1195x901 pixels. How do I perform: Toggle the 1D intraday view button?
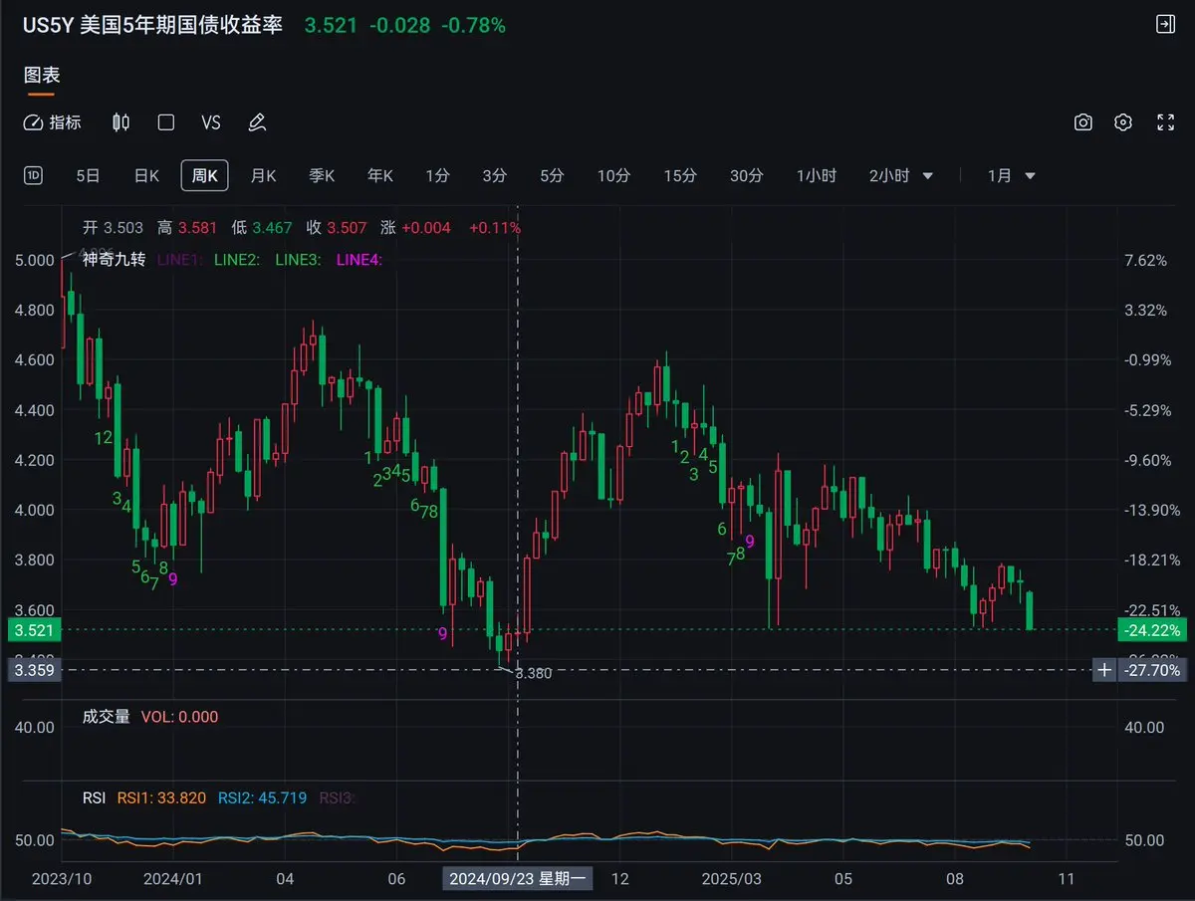coord(34,175)
